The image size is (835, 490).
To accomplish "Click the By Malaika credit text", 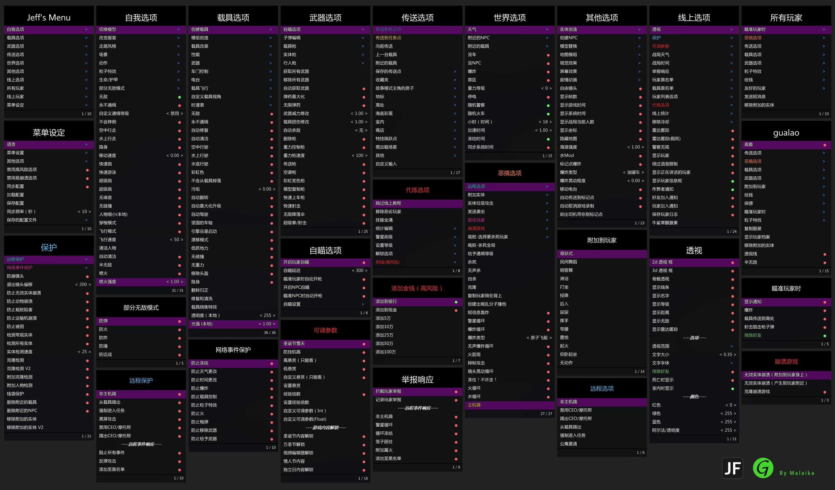I will pyautogui.click(x=797, y=473).
